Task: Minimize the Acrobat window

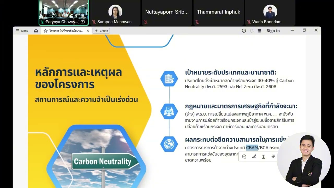Action: [292, 30]
